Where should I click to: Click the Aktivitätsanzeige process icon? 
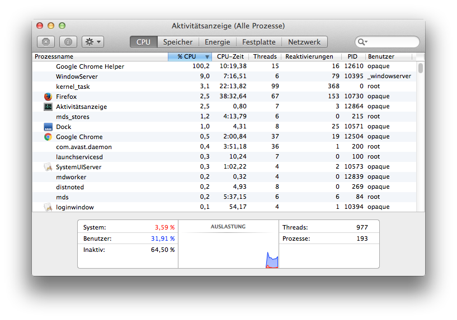coord(48,107)
